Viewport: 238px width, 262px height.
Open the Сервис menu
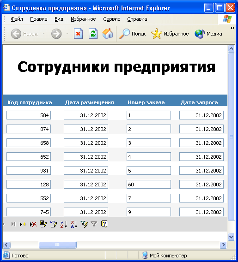click(x=111, y=19)
